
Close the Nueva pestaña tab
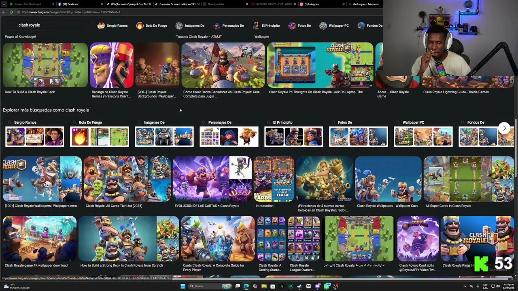[247, 4]
